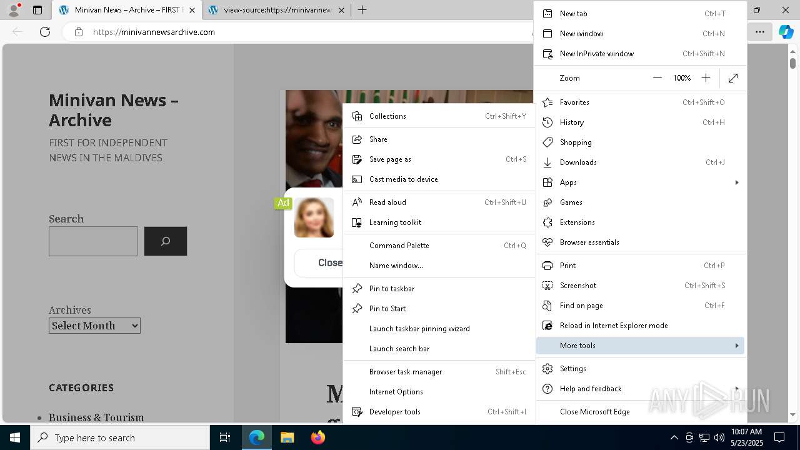Viewport: 800px width, 450px height.
Task: Open the New tab menu entry
Action: pos(640,13)
